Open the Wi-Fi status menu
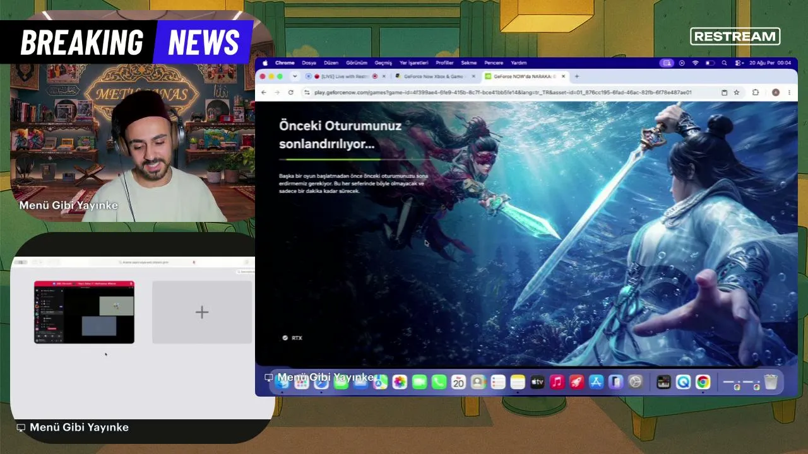Image resolution: width=808 pixels, height=454 pixels. [696, 63]
